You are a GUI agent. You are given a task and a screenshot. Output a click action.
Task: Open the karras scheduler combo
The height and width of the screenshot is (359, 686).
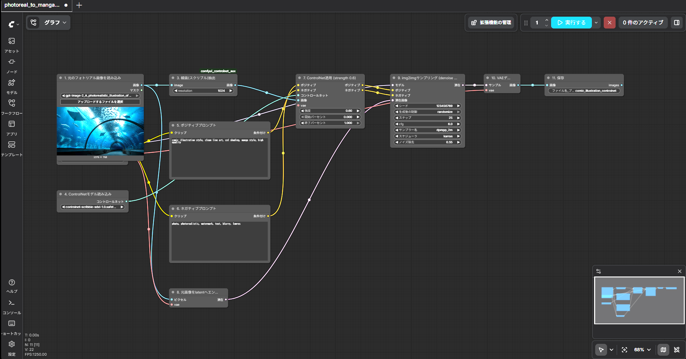coord(427,136)
